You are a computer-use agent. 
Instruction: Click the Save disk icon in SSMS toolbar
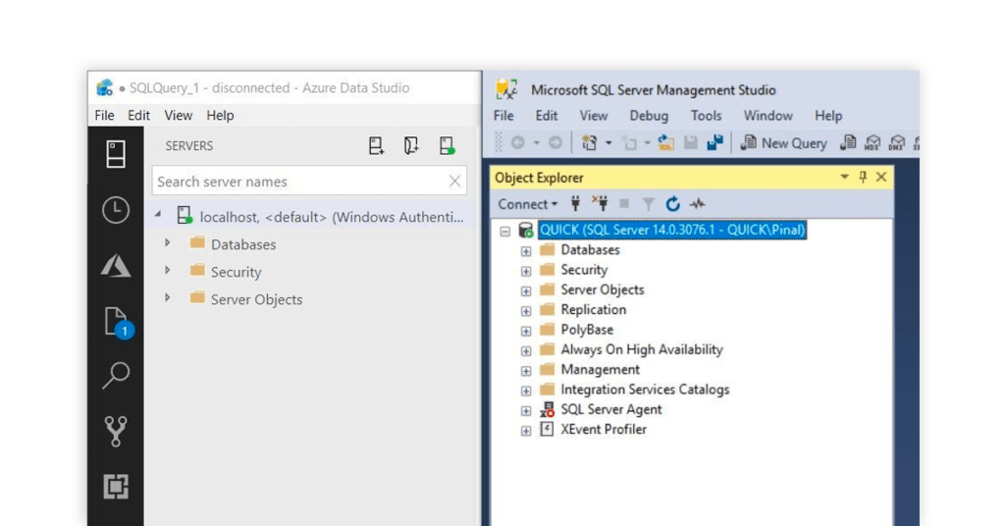click(690, 143)
